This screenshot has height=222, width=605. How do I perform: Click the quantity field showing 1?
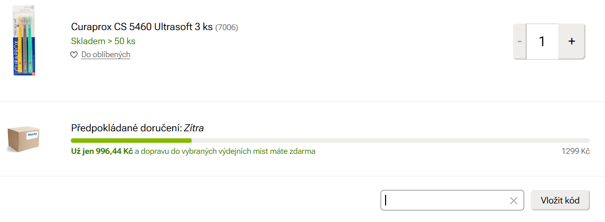[x=542, y=42]
